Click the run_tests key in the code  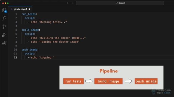point(29,14)
